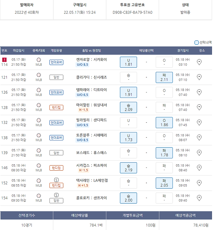Viewport: 214px width, 230px height.
Task: Click 배당률선택 column header
Action: tap(146, 51)
